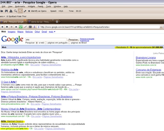The image size is (164, 131).
Task: Toggle the highlighted tools/preferences wrench icon
Action: click(20, 11)
